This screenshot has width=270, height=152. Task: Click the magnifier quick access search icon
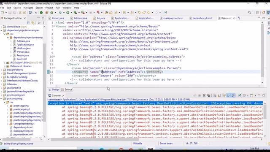coord(249,13)
